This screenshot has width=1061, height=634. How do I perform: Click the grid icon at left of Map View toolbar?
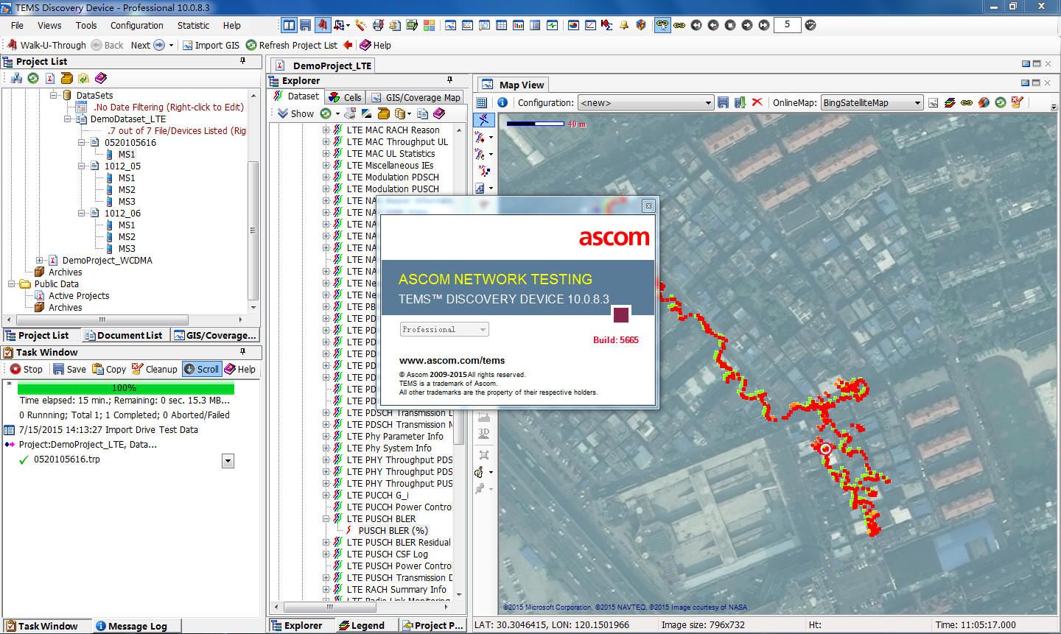coord(481,102)
